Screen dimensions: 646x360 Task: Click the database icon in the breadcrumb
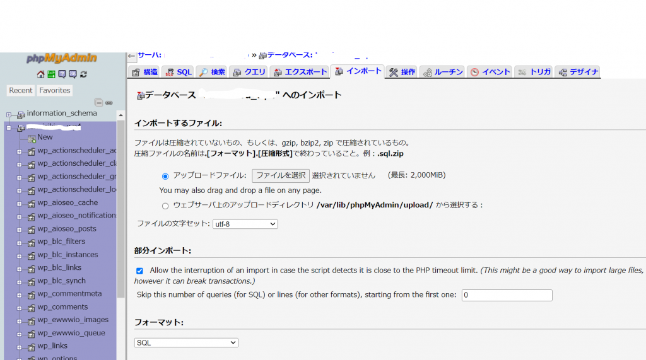pos(263,55)
